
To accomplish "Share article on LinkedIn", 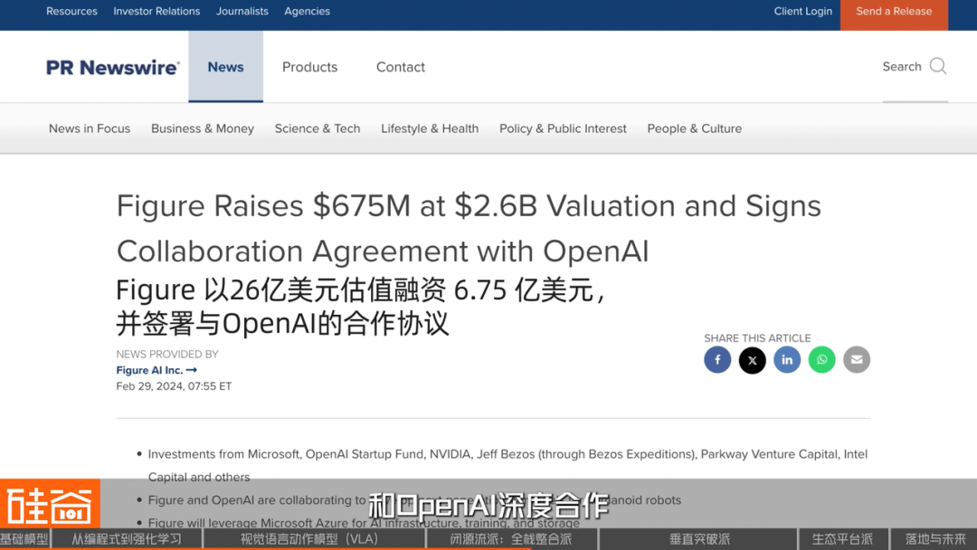I will point(787,359).
